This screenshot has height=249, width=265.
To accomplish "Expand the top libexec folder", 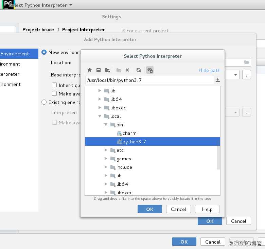I will (x=100, y=107).
